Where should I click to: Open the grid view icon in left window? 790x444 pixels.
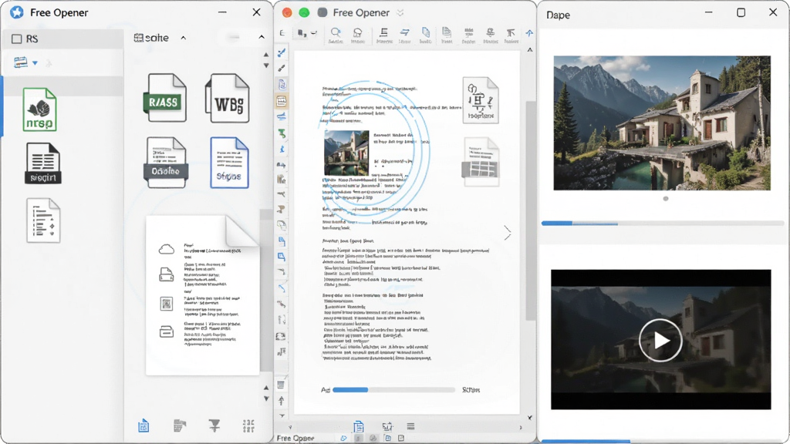tap(248, 425)
